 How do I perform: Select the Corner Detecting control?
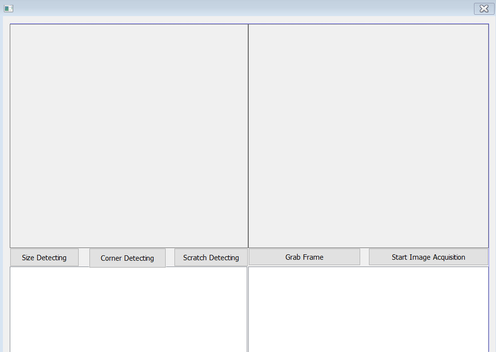click(x=127, y=258)
